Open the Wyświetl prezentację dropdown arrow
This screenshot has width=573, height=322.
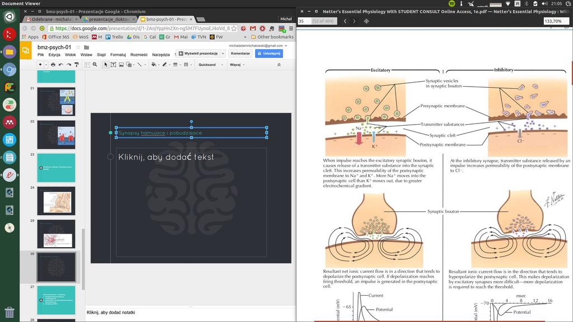[x=223, y=53]
